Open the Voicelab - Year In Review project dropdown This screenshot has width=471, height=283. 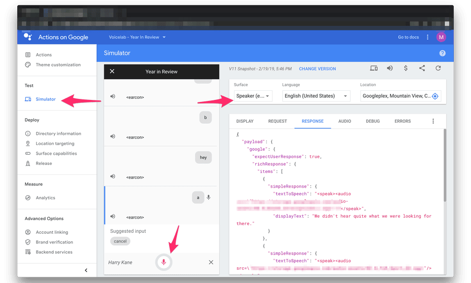click(137, 38)
